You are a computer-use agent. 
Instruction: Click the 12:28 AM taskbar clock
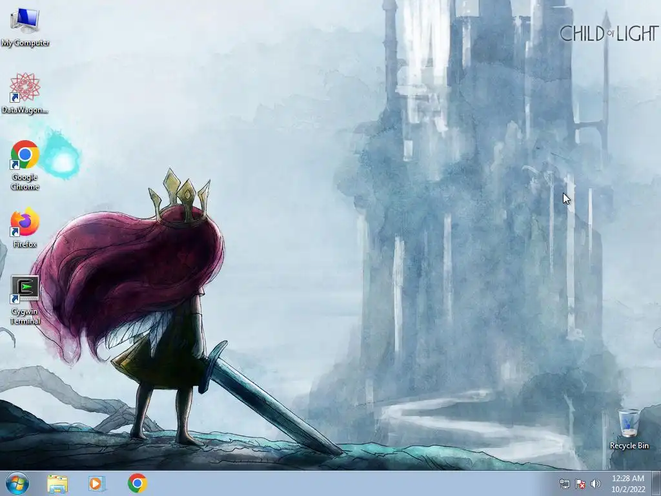click(628, 484)
